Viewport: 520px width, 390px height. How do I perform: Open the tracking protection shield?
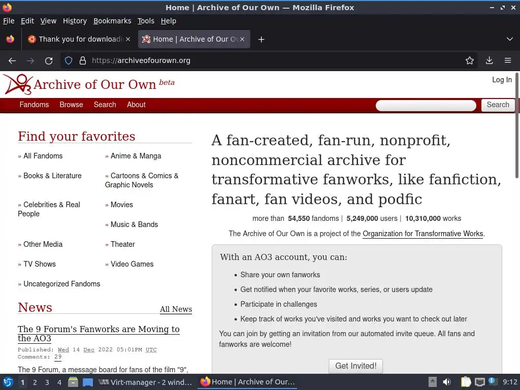pyautogui.click(x=69, y=61)
